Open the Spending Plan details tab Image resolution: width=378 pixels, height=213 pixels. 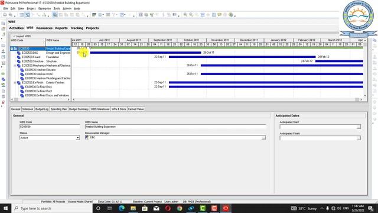[x=59, y=109]
